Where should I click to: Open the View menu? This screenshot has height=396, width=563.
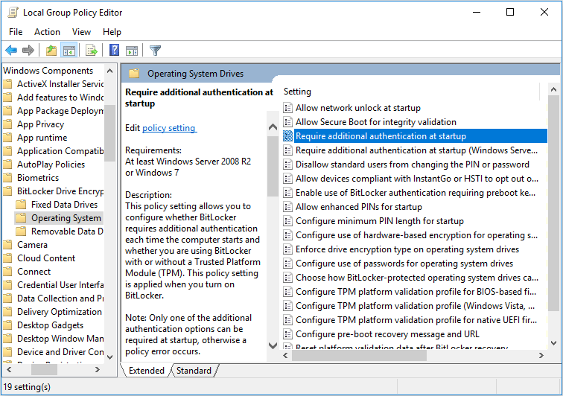[81, 32]
